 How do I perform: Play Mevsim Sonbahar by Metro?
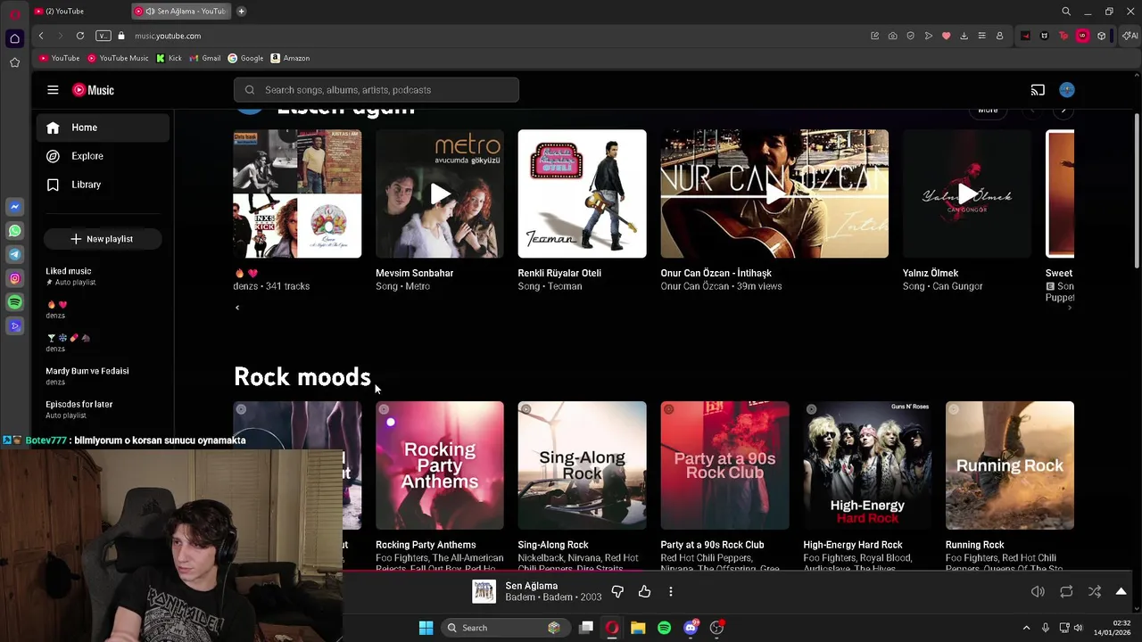click(x=440, y=193)
